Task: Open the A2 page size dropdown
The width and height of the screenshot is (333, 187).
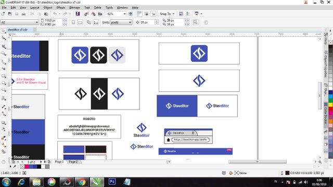Action: click(x=37, y=22)
